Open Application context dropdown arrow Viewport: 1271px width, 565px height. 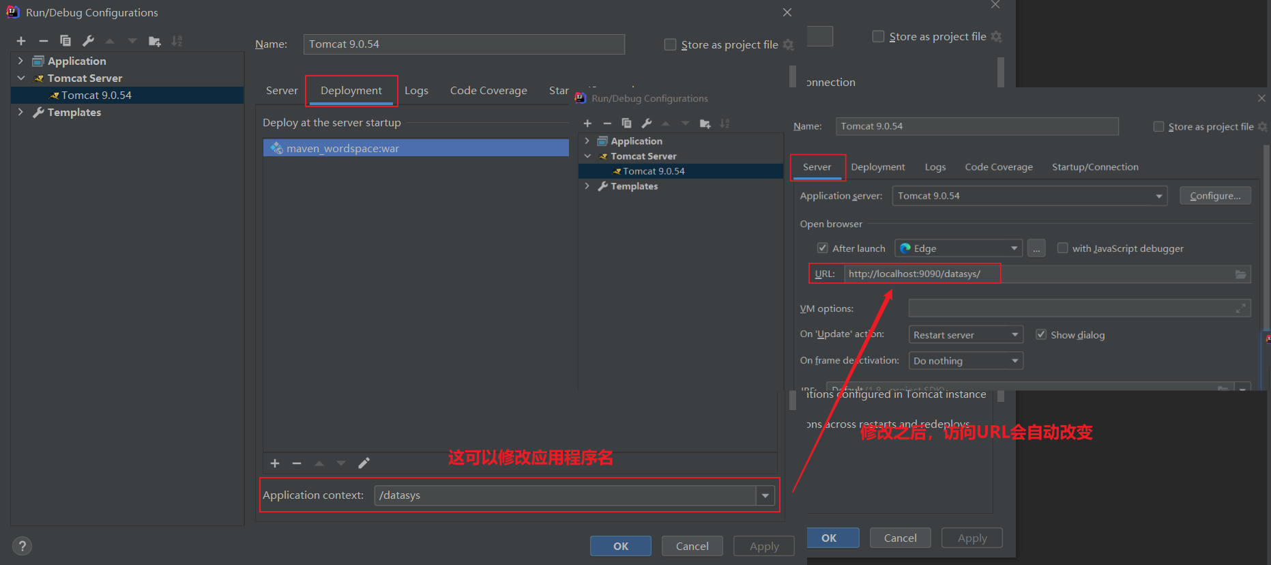coord(765,496)
